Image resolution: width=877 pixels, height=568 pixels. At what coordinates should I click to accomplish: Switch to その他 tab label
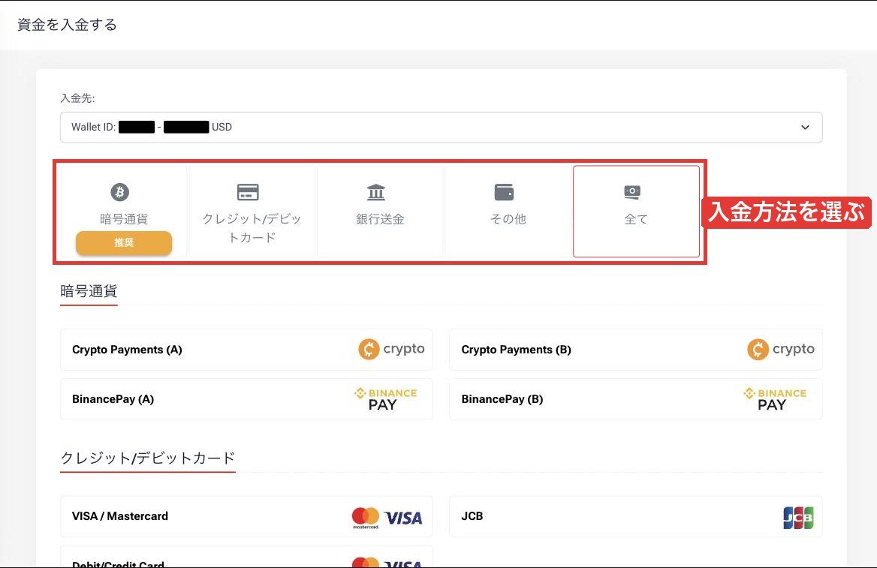[x=508, y=219]
